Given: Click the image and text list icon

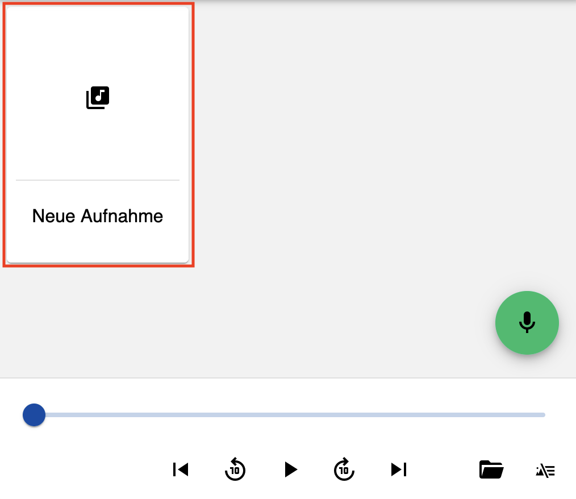Looking at the screenshot, I should 545,471.
